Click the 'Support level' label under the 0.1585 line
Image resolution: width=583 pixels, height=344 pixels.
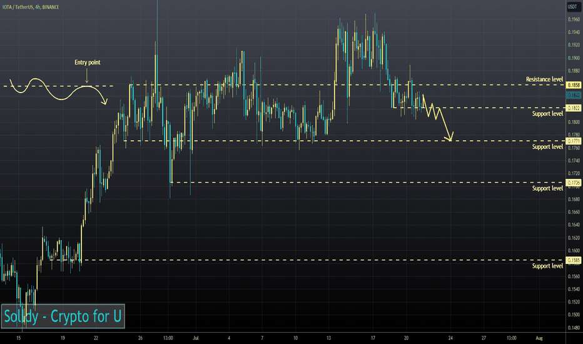tap(547, 266)
